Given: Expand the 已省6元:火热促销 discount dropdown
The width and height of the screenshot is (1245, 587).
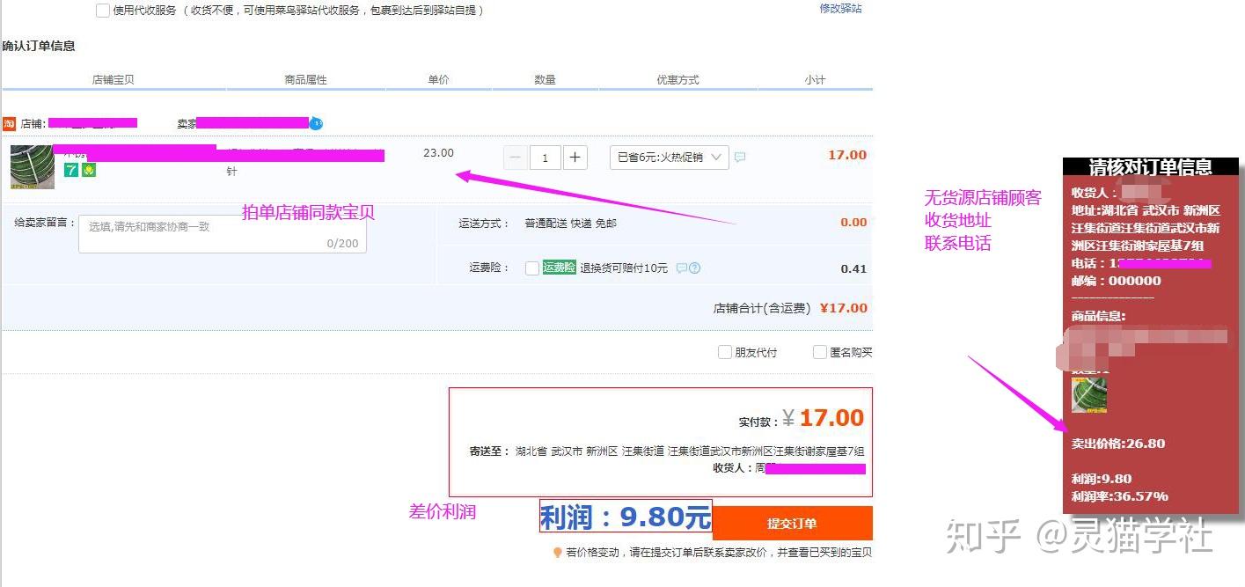Looking at the screenshot, I should point(670,158).
